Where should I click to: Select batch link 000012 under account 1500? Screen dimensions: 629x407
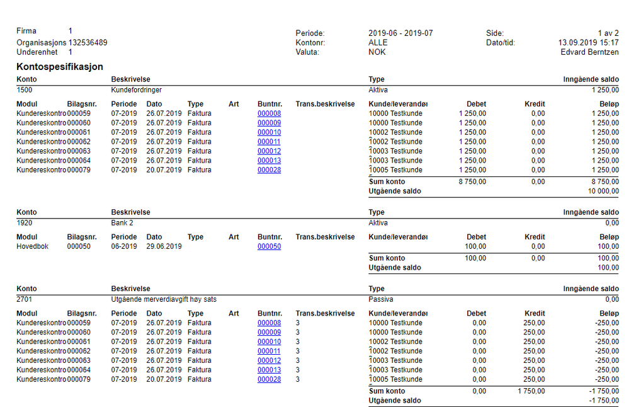point(269,151)
